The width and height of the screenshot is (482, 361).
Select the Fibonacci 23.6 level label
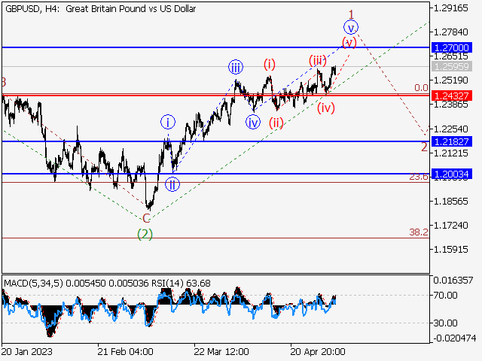pyautogui.click(x=419, y=177)
